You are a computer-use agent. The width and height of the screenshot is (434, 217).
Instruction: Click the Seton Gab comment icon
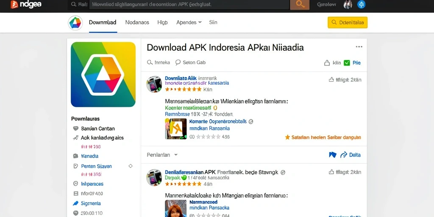[x=178, y=62]
